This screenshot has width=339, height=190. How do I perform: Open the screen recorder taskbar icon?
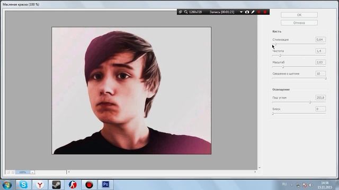89,185
